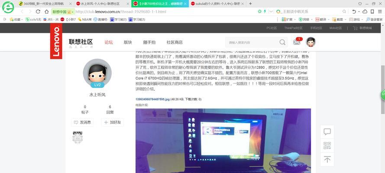Image resolution: width=385 pixels, height=173 pixels.
Task: Open the 【小新7 bookmark
Action: (x=68, y=19)
